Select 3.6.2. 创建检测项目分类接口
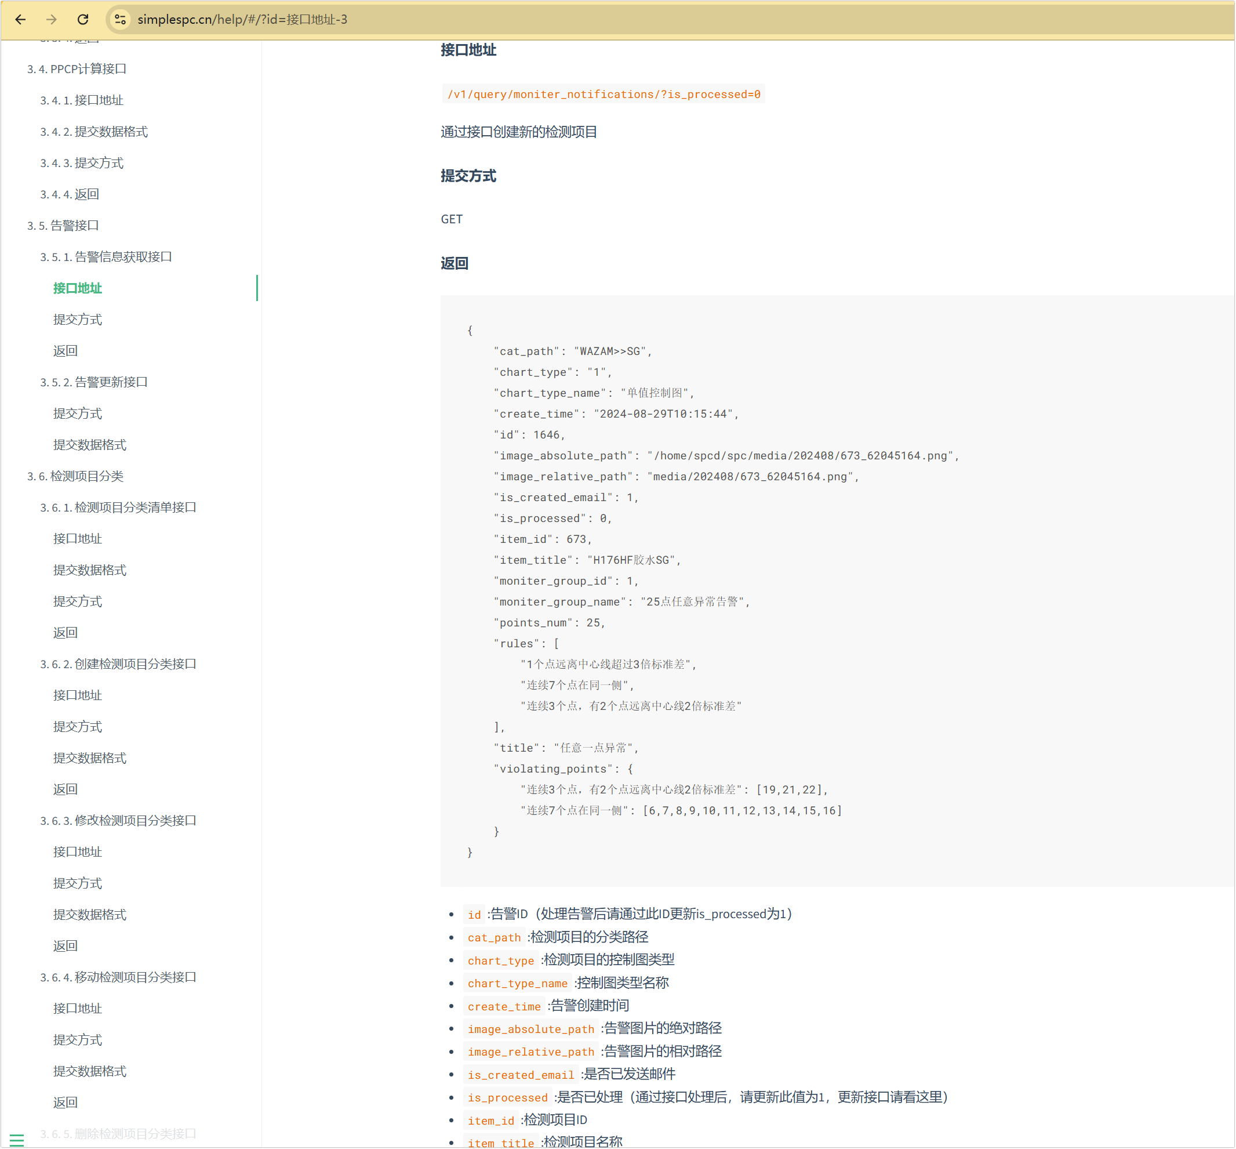This screenshot has height=1149, width=1236. pyautogui.click(x=118, y=664)
